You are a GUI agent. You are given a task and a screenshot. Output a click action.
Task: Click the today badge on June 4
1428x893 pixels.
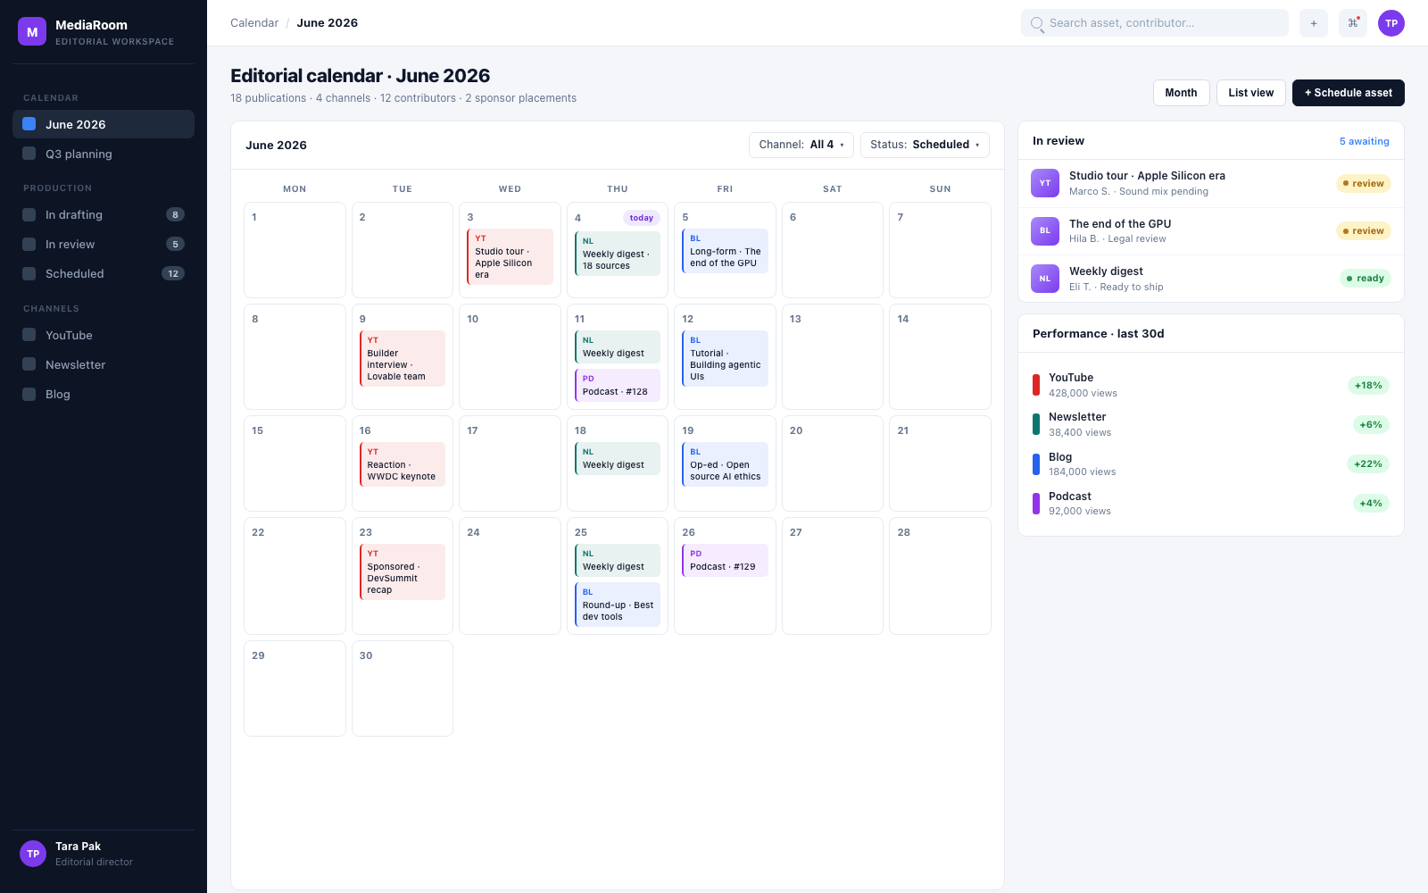[x=641, y=218]
